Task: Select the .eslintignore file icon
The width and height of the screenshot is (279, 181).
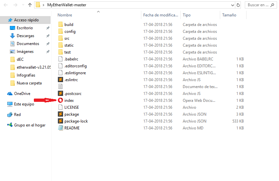Action: [60, 73]
